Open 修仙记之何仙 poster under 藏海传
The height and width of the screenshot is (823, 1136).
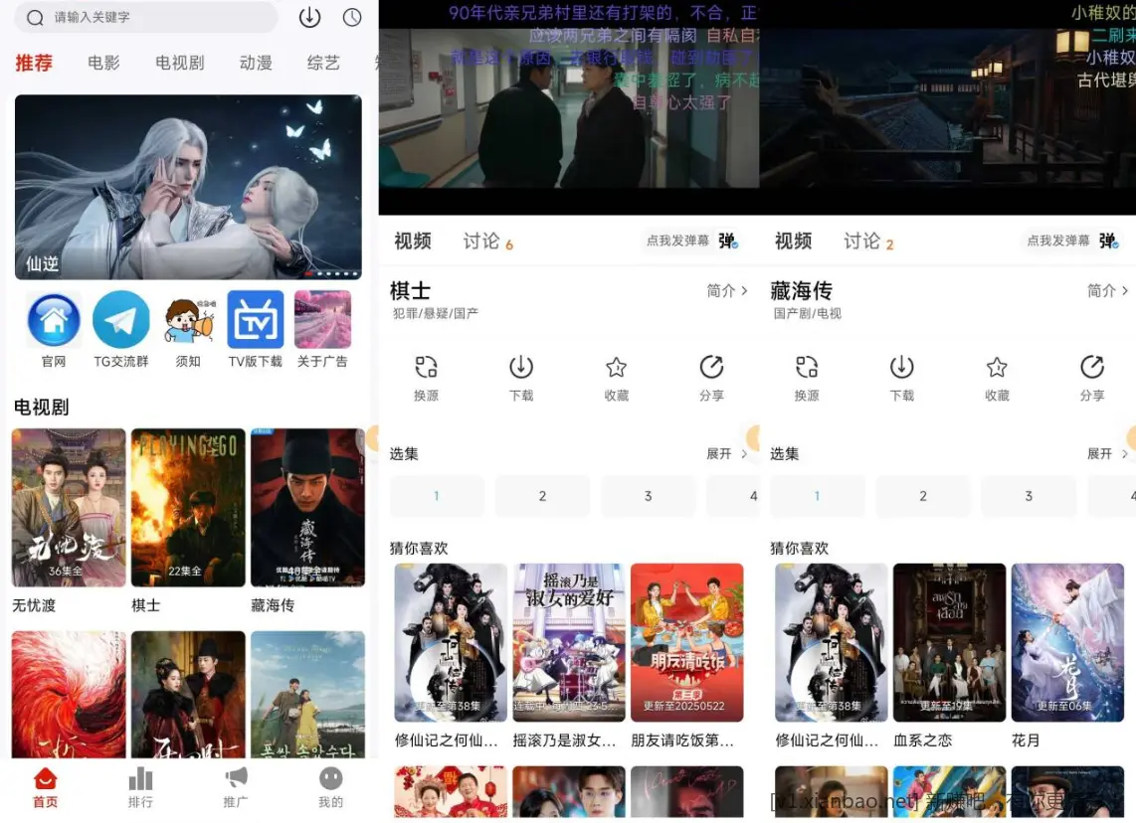tap(831, 643)
